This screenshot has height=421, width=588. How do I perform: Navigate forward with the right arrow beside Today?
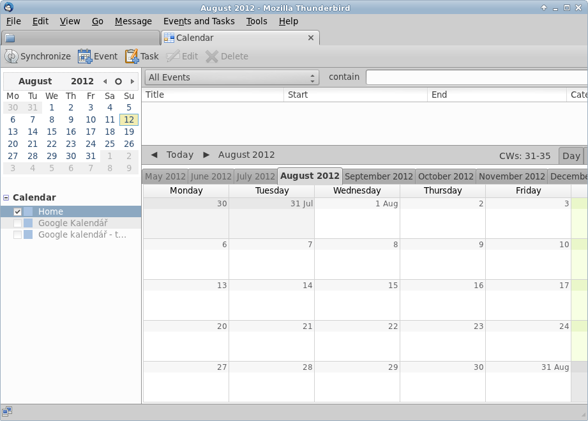tap(206, 155)
